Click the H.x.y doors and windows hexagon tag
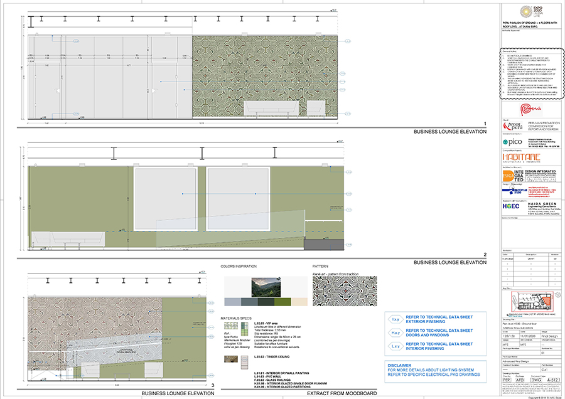Screen dimensions: 565x399 coord(395,332)
